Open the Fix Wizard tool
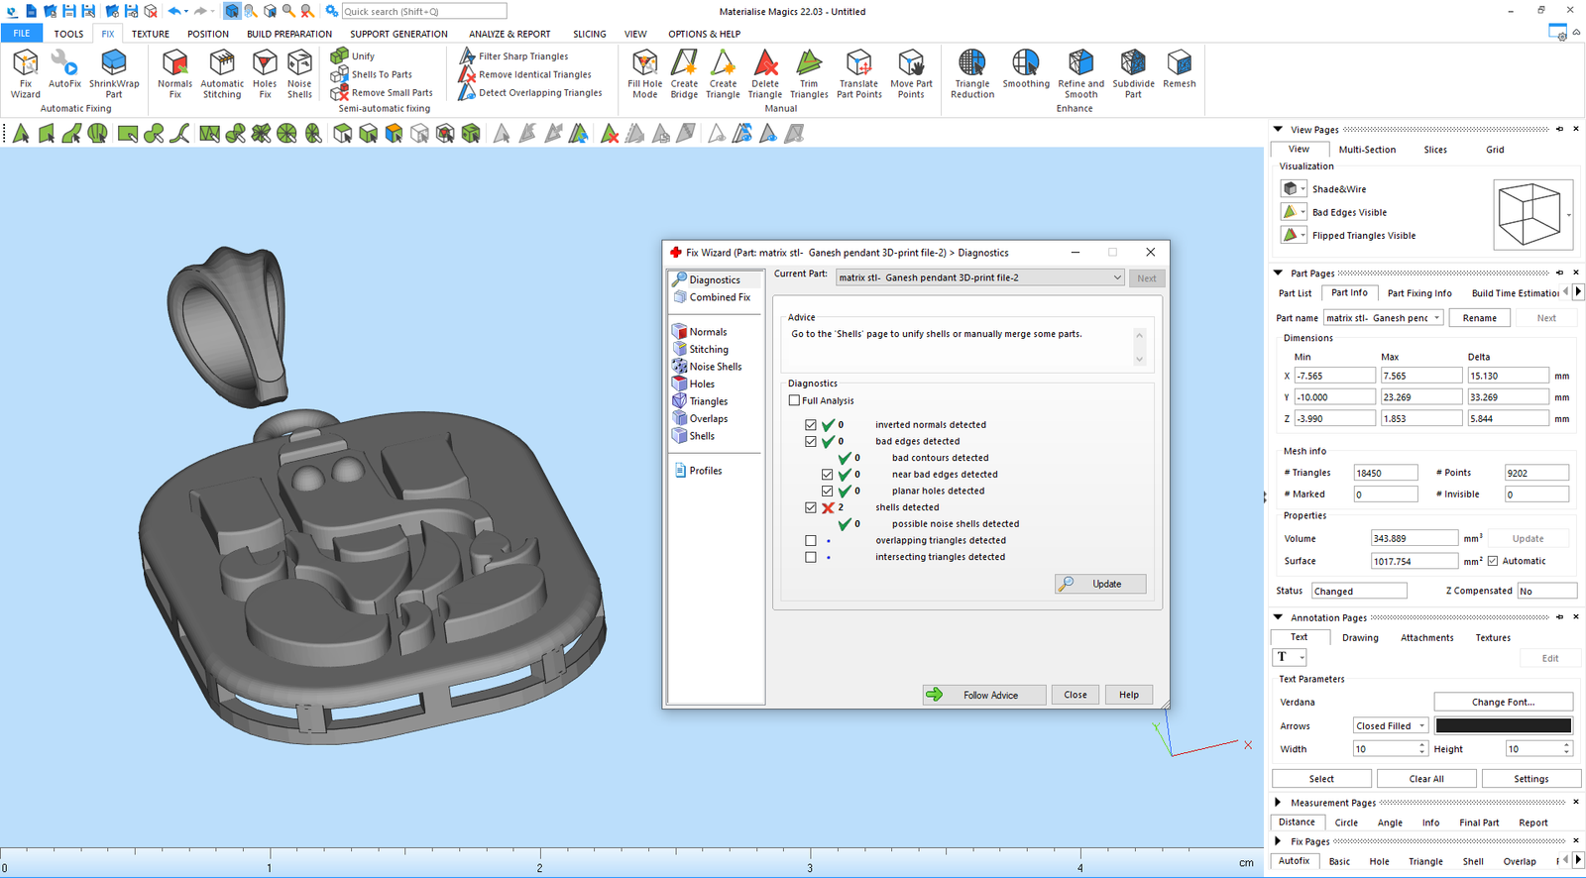The image size is (1586, 878). click(x=26, y=73)
